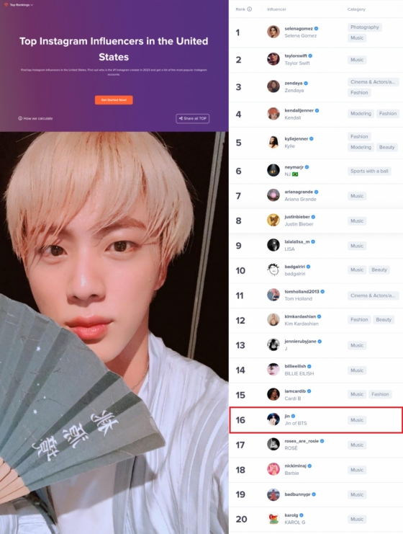Click the tomholland2013 username
Image resolution: width=403 pixels, height=534 pixels.
point(302,292)
